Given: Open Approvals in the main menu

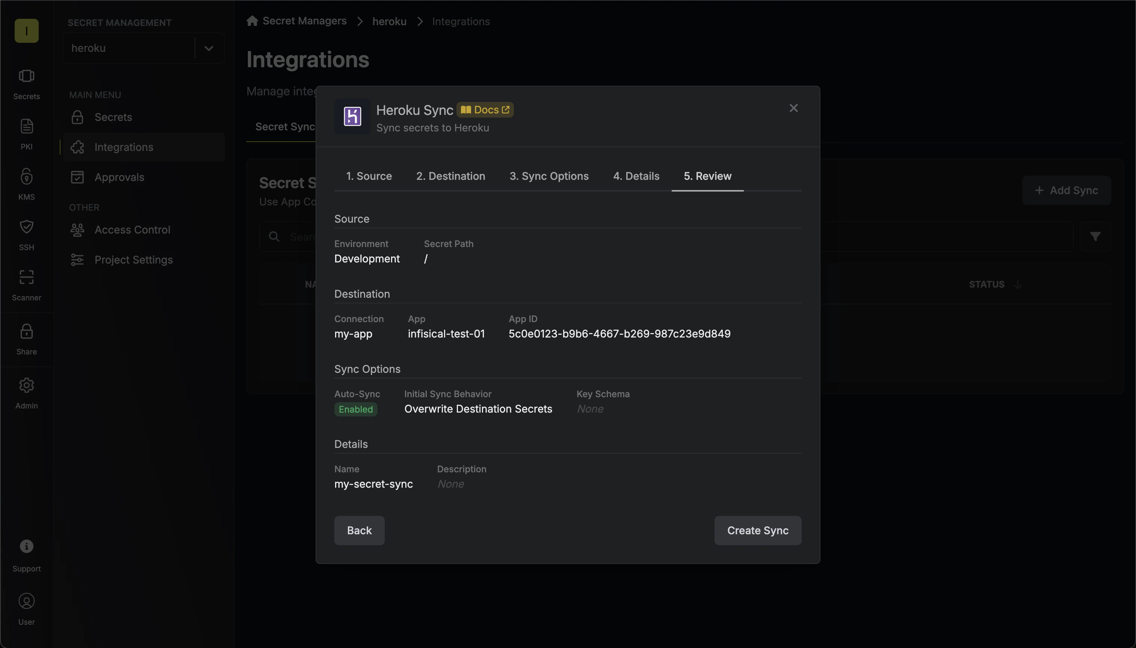Looking at the screenshot, I should coord(144,177).
